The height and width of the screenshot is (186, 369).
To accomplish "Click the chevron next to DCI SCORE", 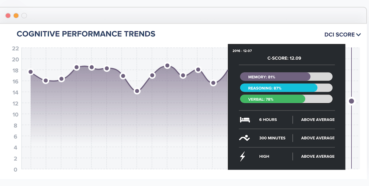I will pos(358,35).
